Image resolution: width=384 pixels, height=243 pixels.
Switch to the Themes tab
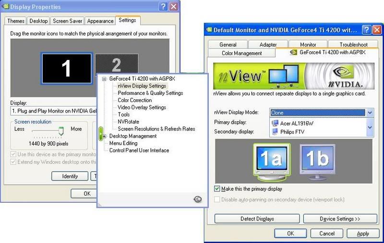16,21
